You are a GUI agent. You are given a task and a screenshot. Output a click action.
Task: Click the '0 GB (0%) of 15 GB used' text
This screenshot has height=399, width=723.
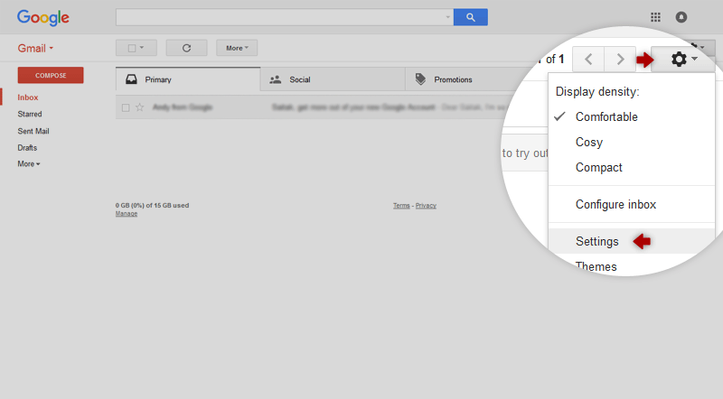(152, 206)
